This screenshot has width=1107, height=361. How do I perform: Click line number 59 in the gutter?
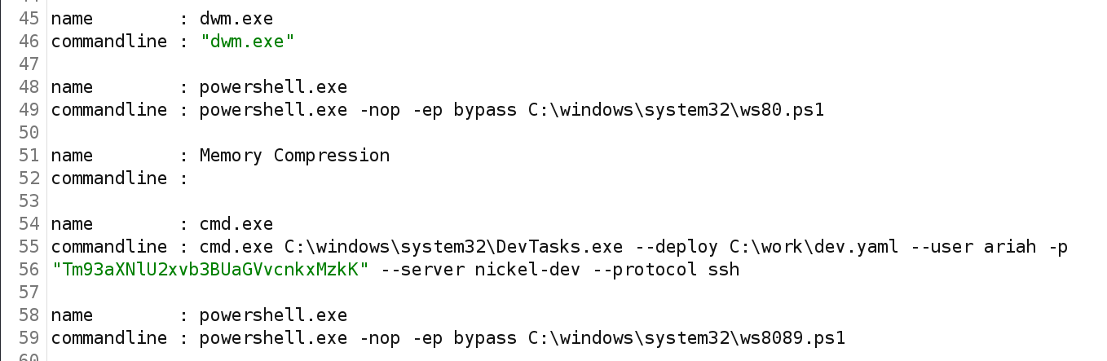(x=30, y=338)
